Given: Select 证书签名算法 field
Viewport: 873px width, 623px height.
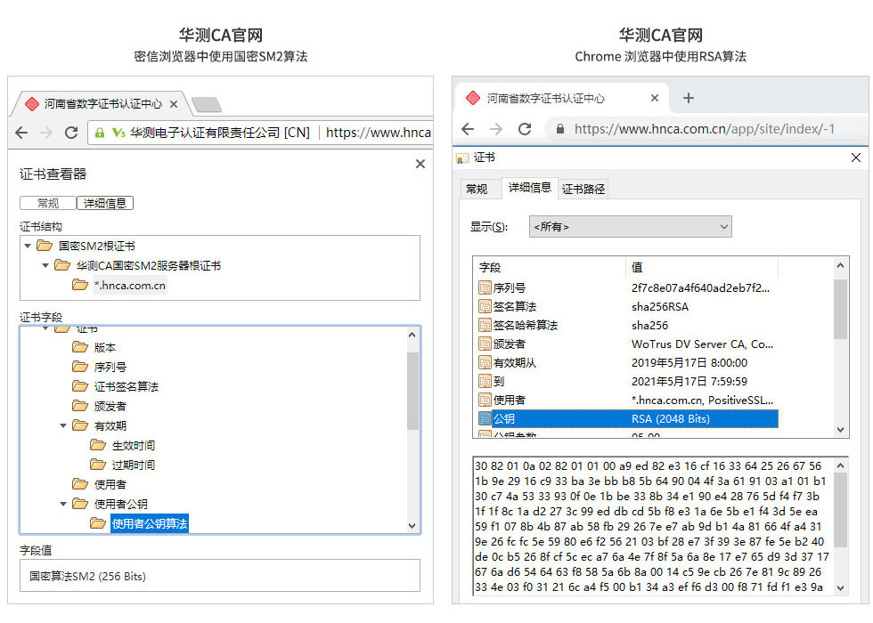Looking at the screenshot, I should click(x=126, y=386).
